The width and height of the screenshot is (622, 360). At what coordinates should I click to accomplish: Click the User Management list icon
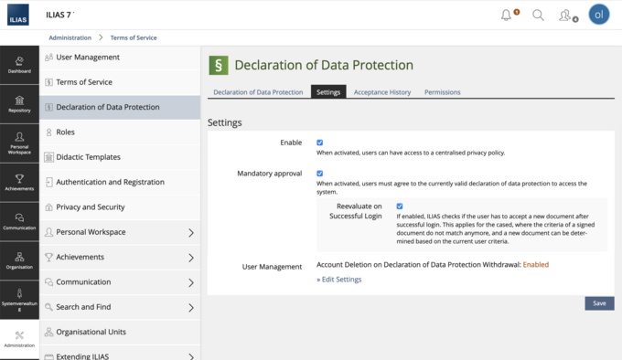[x=48, y=58]
